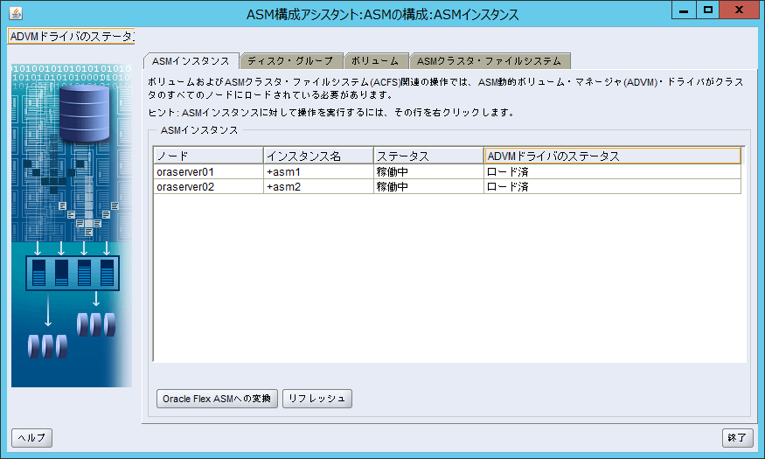This screenshot has height=459, width=765.
Task: Click ロード済 in the +asm1 row
Action: point(613,171)
